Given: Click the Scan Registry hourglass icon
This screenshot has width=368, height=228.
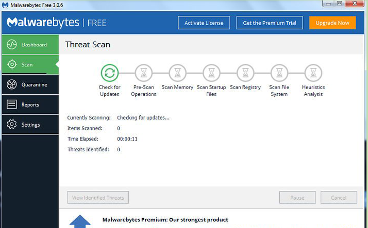Looking at the screenshot, I should [x=245, y=73].
